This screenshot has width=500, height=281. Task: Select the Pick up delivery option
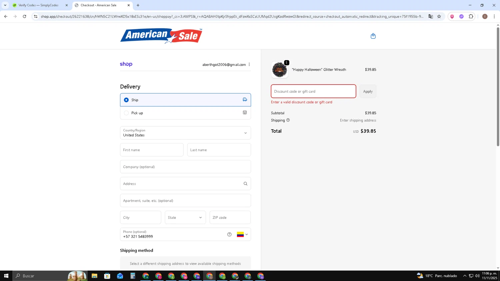coord(185,113)
